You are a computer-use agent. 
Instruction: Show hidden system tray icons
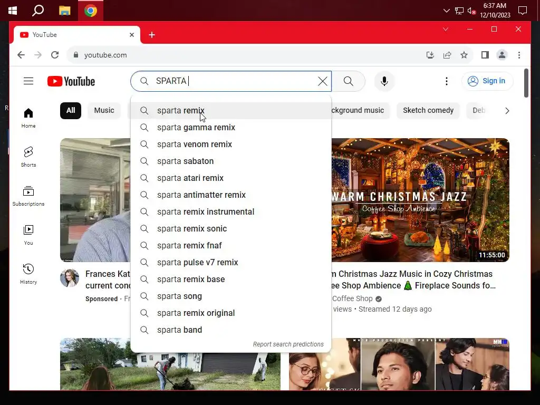(446, 11)
